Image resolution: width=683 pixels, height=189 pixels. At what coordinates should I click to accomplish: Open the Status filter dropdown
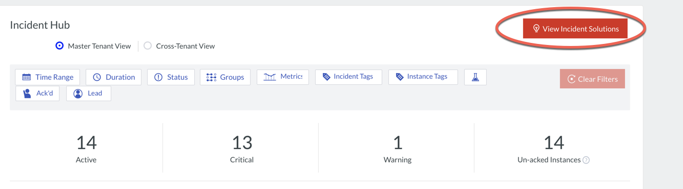171,77
